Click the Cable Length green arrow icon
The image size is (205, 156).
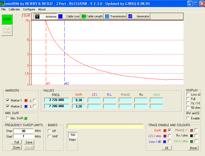83,16
